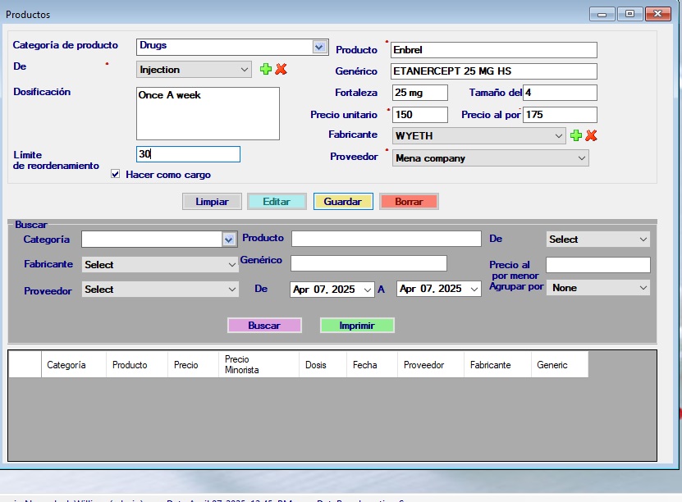Click green plus icon next to Injection dropdown
This screenshot has width=682, height=502.
[x=265, y=70]
